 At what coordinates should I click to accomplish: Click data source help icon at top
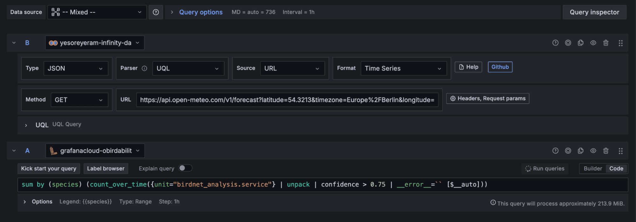coord(156,12)
